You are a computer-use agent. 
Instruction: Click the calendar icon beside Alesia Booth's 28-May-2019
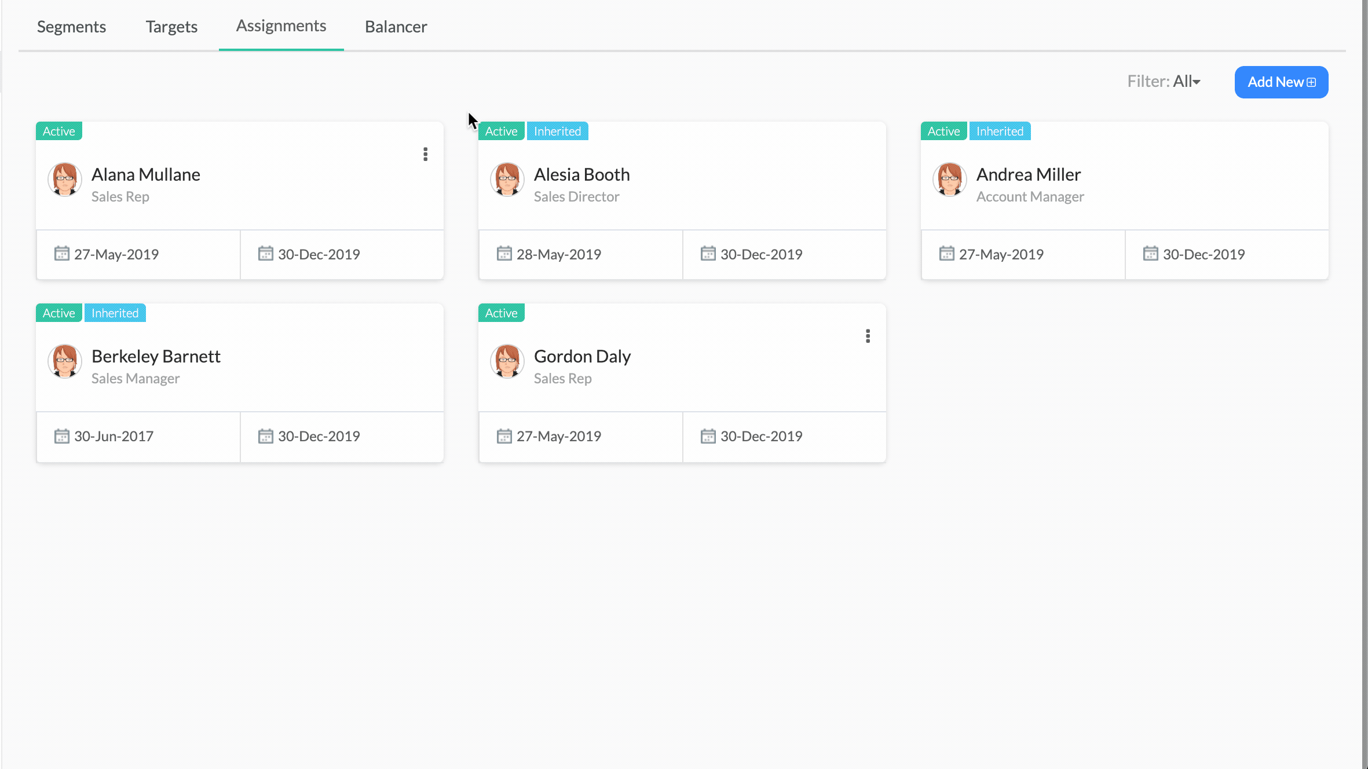[504, 254]
